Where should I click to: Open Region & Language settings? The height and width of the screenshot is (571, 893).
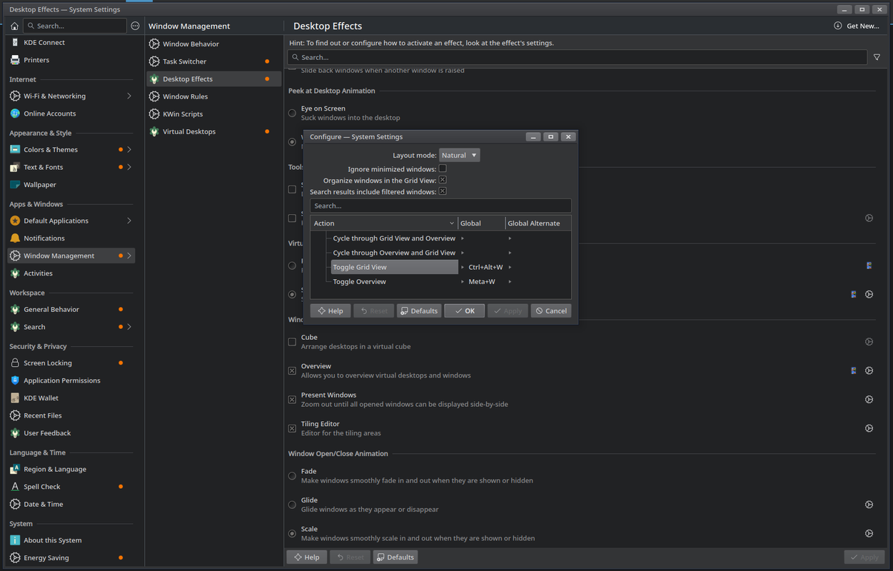click(x=71, y=470)
